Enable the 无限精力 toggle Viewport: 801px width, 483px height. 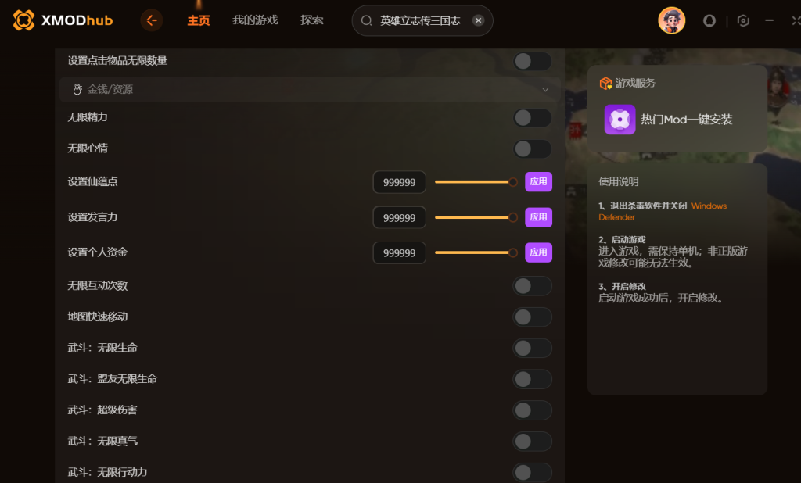pos(532,118)
